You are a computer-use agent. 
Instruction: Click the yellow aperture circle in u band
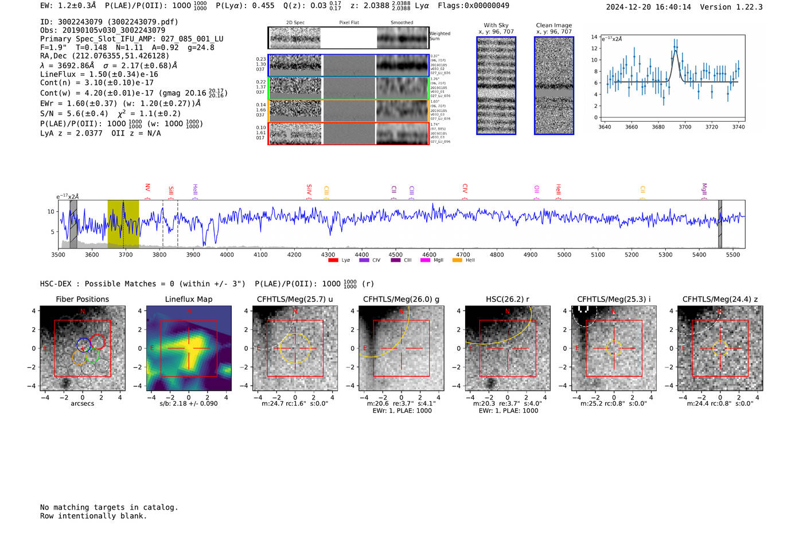pos(295,348)
